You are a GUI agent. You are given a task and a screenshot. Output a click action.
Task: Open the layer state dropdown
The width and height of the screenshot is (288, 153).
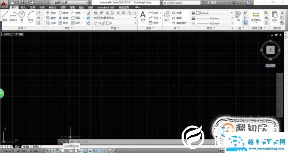[x=115, y=18]
